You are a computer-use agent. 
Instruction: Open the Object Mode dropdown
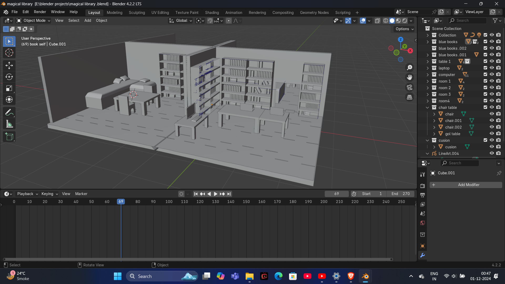point(33,21)
